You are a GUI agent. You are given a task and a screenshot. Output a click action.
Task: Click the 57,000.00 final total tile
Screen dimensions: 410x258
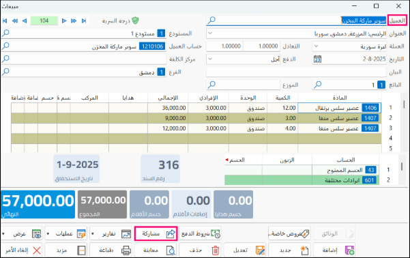click(x=38, y=204)
